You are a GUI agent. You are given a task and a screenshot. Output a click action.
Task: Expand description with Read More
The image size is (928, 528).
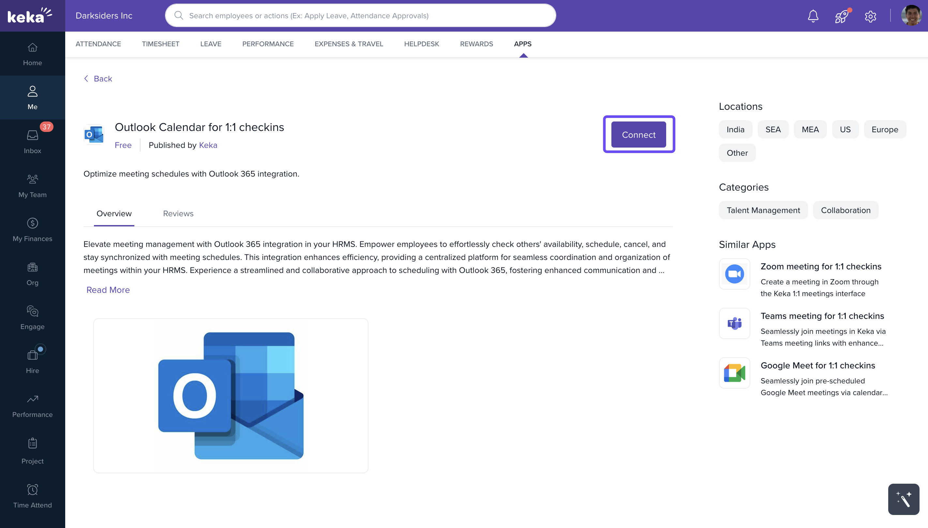[x=108, y=290]
